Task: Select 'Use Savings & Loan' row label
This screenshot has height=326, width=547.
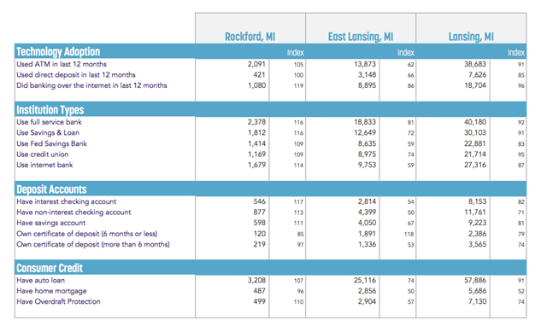Action: 48,132
